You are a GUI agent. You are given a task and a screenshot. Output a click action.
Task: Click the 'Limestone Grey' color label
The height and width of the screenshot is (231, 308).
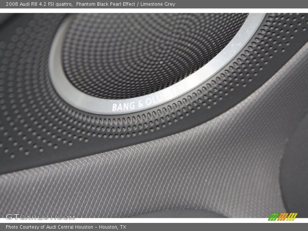159,5
